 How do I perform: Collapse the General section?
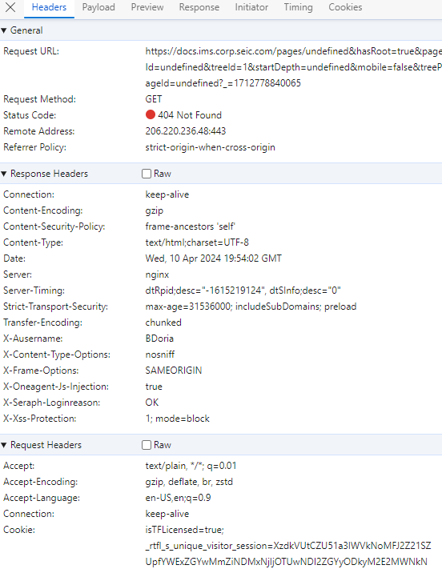[4, 30]
